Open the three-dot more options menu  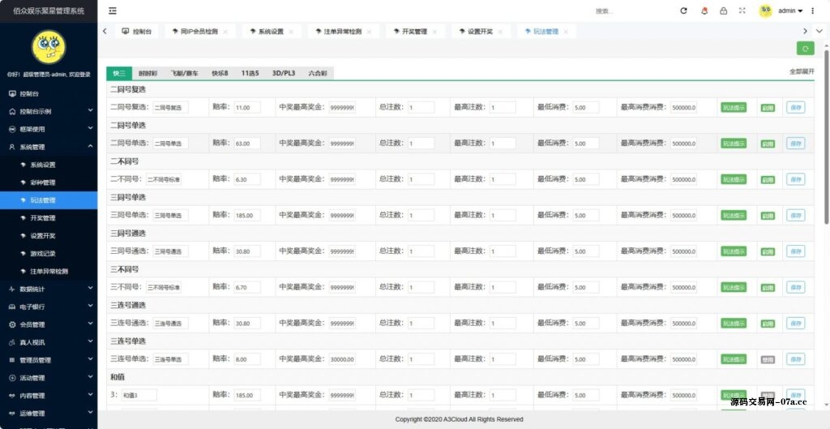(x=812, y=11)
